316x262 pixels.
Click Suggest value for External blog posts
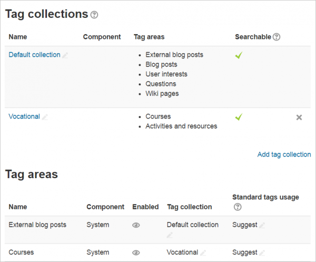click(x=244, y=225)
